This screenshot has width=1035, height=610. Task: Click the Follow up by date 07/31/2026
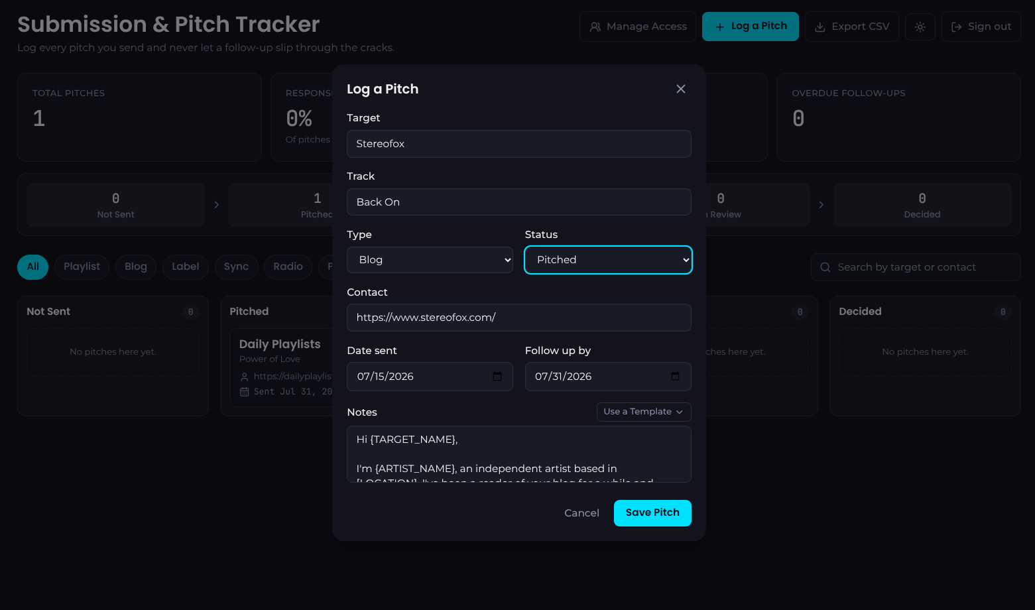pos(608,377)
